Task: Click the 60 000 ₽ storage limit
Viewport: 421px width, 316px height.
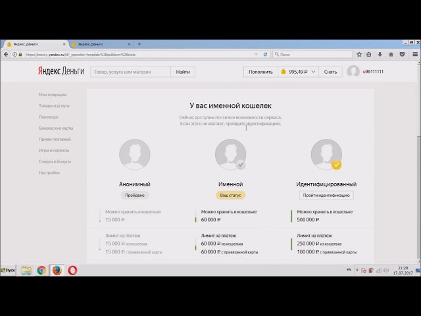Action: [x=210, y=220]
